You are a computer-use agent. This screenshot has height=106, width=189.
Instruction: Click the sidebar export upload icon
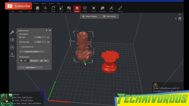pos(12,55)
